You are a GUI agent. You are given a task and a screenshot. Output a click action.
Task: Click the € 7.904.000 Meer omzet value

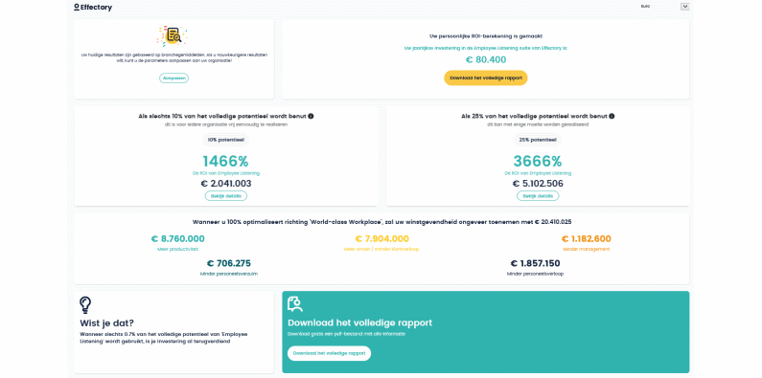pyautogui.click(x=382, y=238)
